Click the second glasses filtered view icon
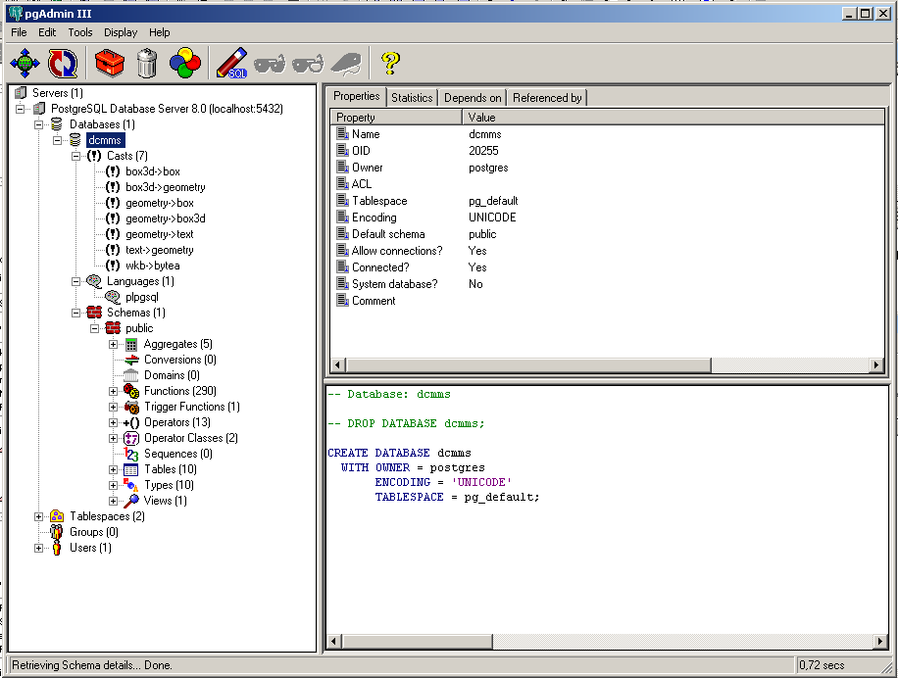This screenshot has height=678, width=898. (308, 63)
